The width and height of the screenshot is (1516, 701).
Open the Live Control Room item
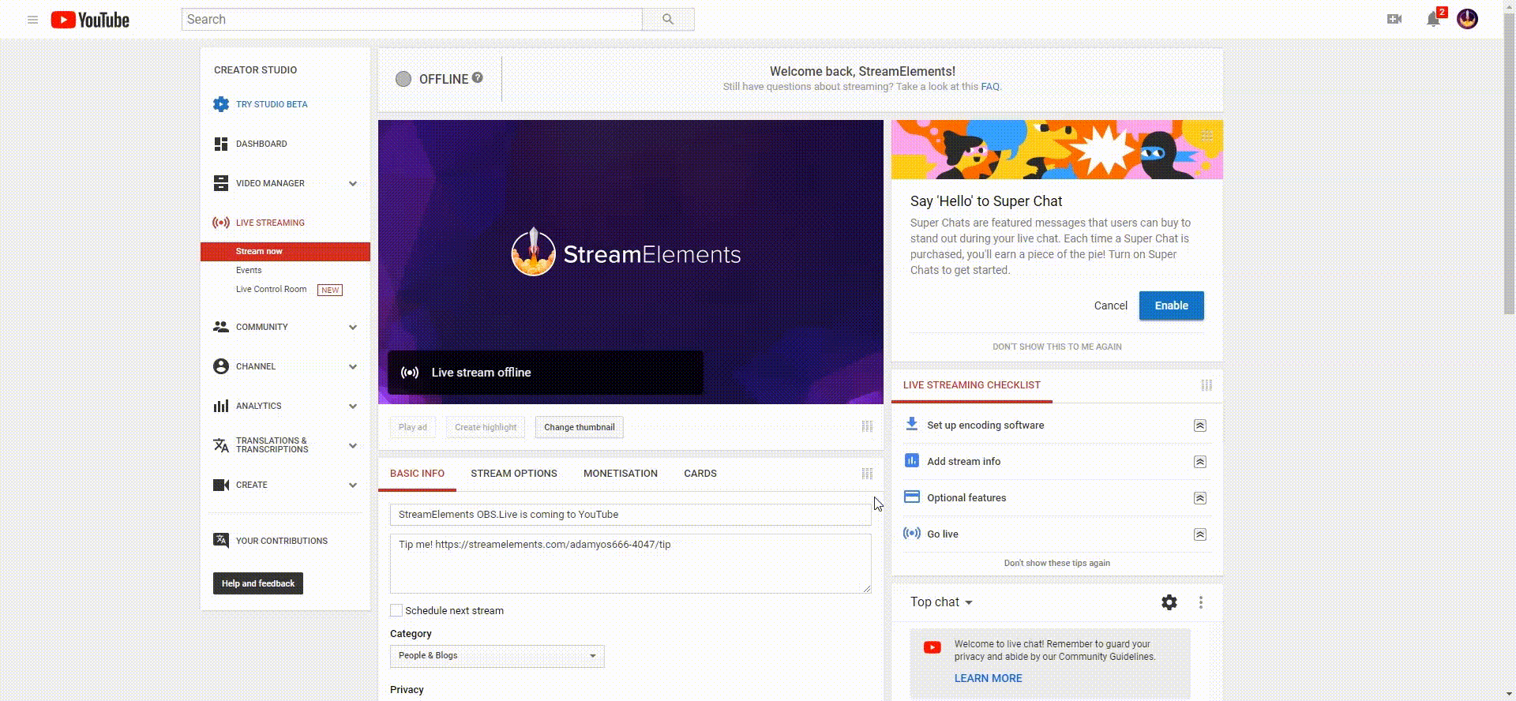point(272,289)
